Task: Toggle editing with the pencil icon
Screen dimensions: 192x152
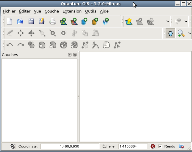Action: coord(10,33)
